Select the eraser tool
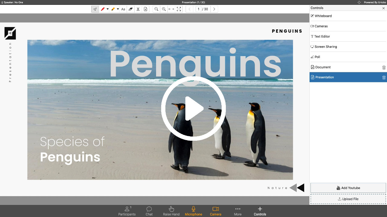 131,9
